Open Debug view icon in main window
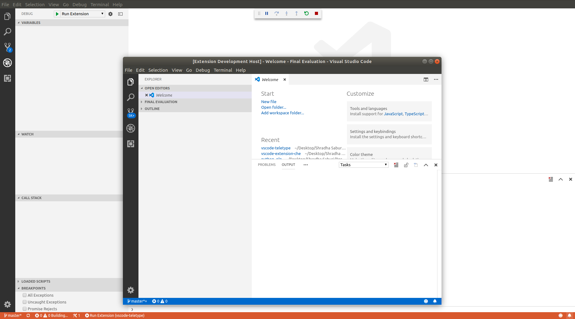The image size is (575, 319). pos(7,63)
